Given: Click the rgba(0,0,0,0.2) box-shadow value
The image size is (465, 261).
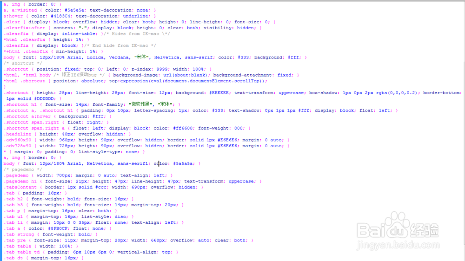Looking at the screenshot, I should pyautogui.click(x=397, y=93).
